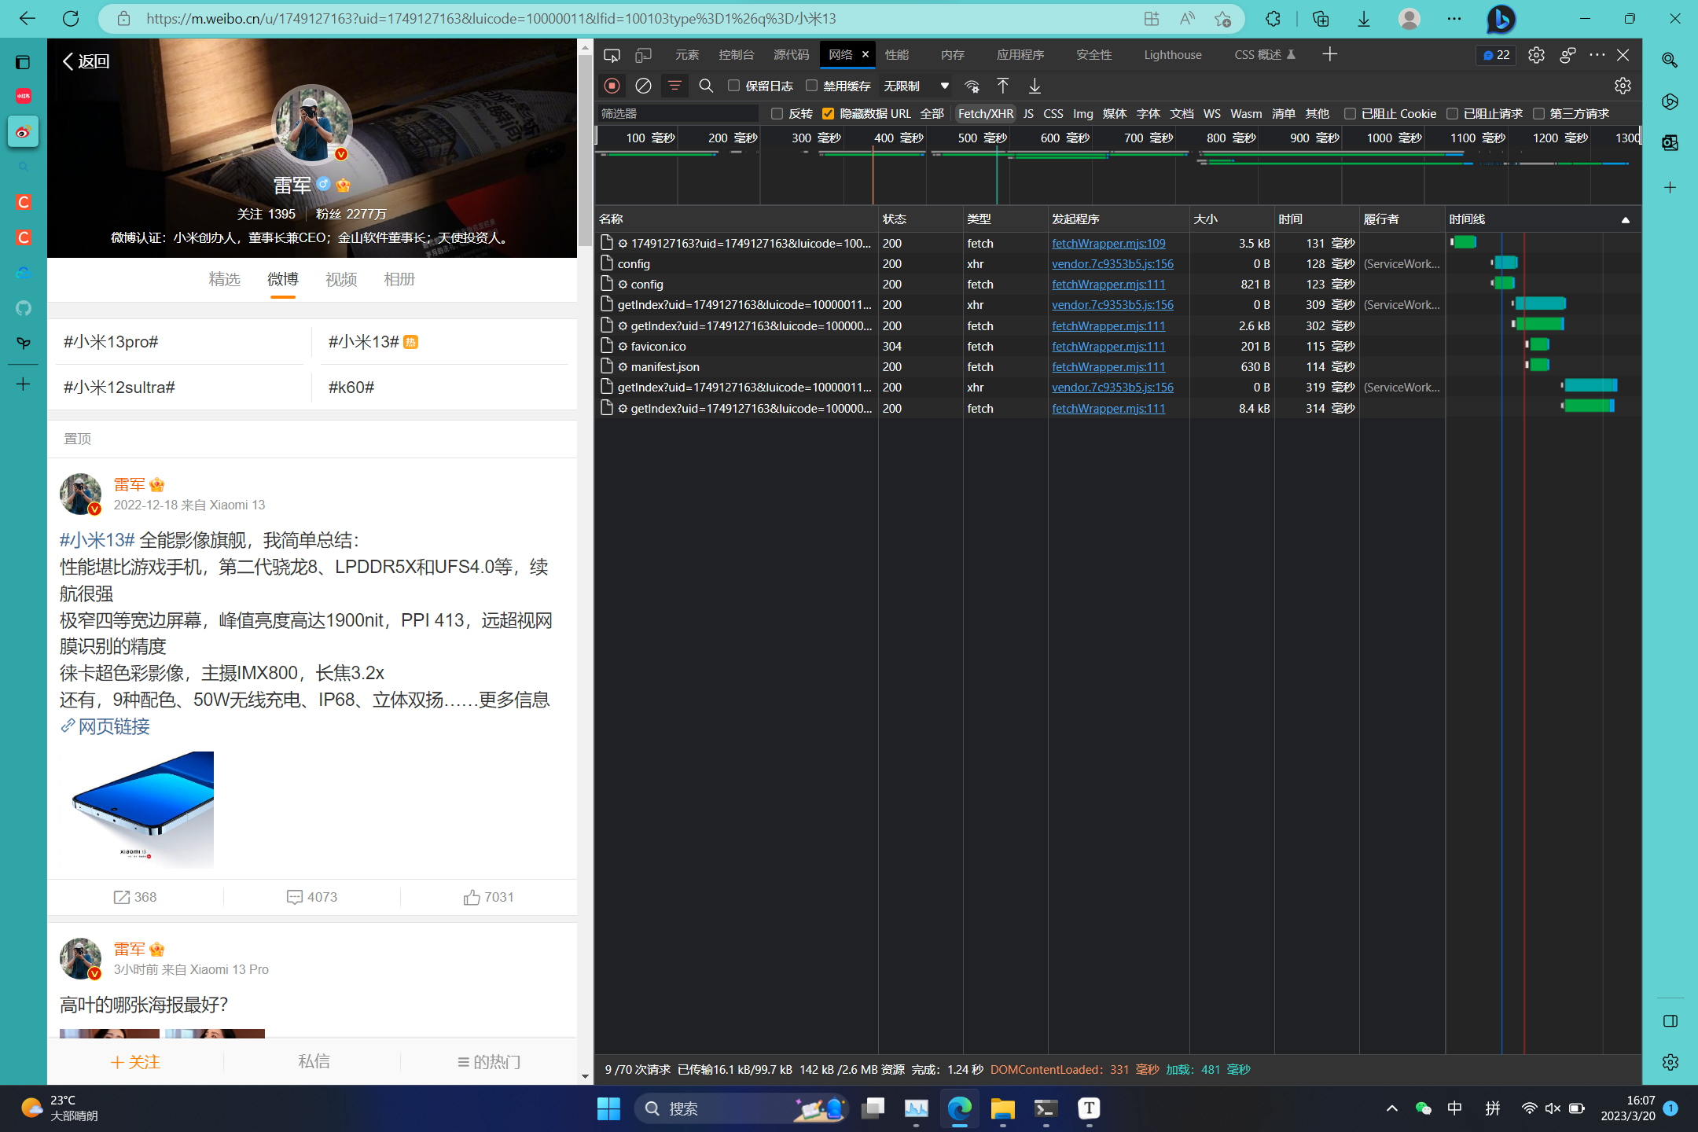1698x1132 pixels.
Task: Check 已阻止 Cookie checkbox
Action: [x=1350, y=114]
